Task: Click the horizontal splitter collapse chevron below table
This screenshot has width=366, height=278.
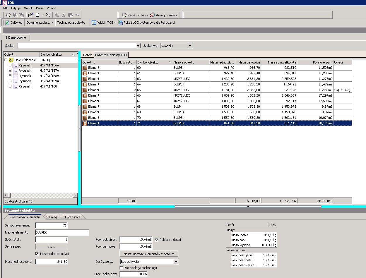Action: [248, 207]
